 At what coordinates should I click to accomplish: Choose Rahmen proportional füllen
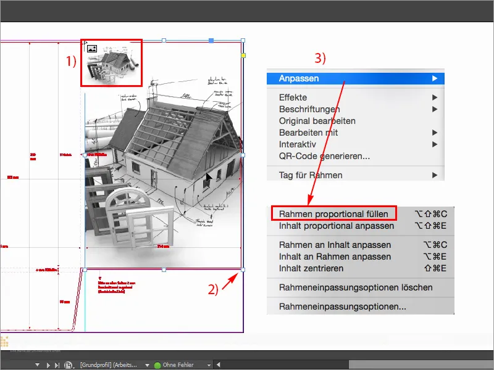[x=361, y=214]
